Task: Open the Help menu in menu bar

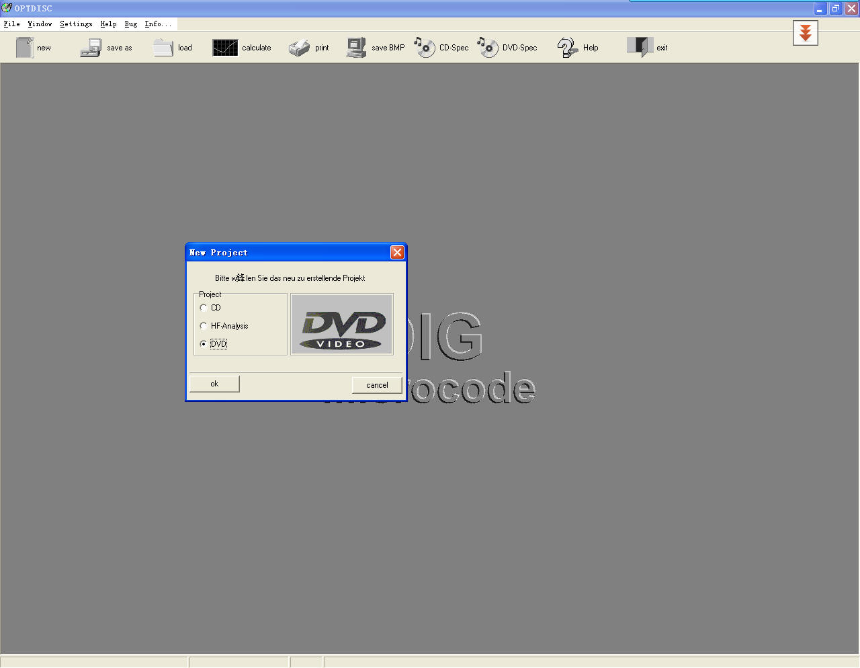Action: click(108, 24)
